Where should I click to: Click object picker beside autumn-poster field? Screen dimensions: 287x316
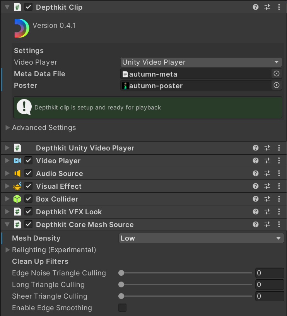pos(276,85)
